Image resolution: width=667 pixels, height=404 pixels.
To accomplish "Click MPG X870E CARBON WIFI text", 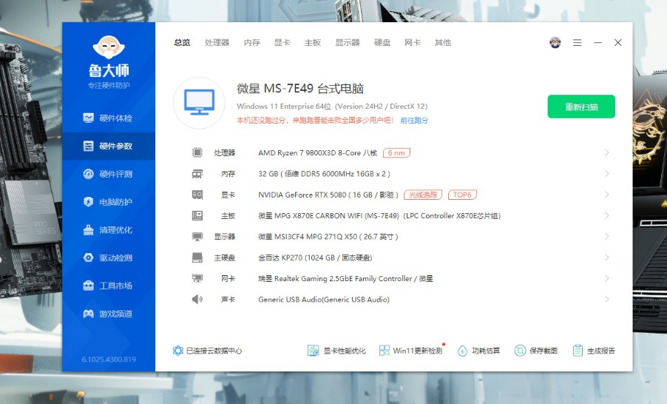I will pyautogui.click(x=379, y=216).
